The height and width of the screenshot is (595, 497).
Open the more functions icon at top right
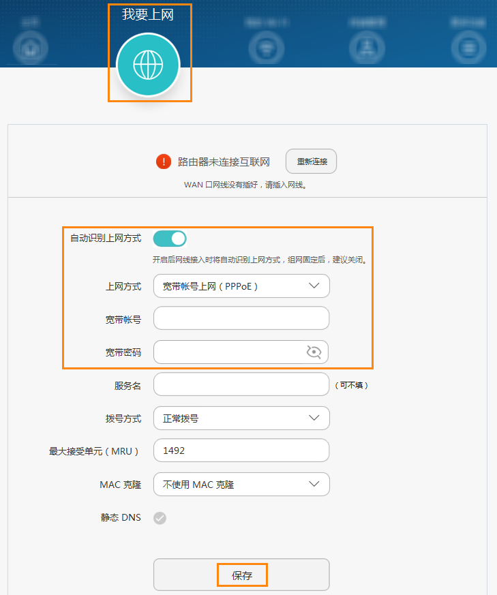click(468, 48)
